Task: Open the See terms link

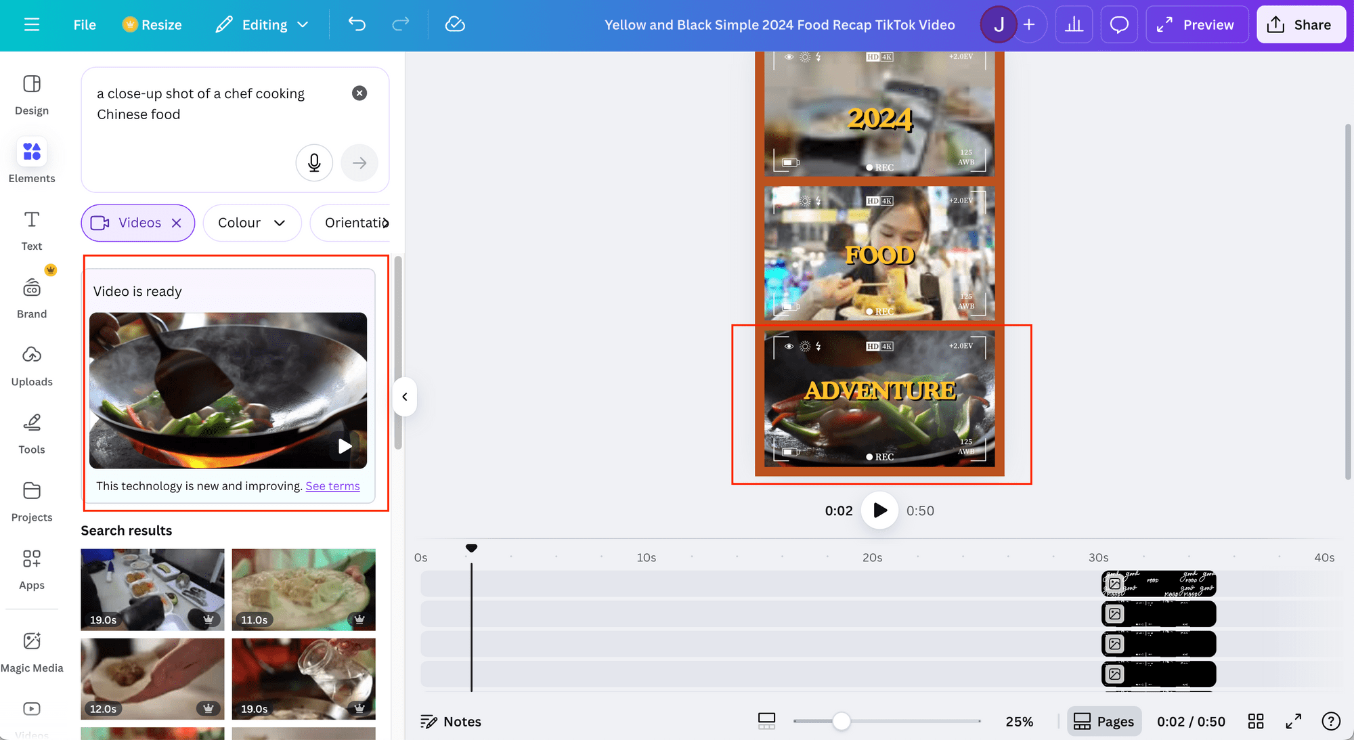Action: click(332, 485)
